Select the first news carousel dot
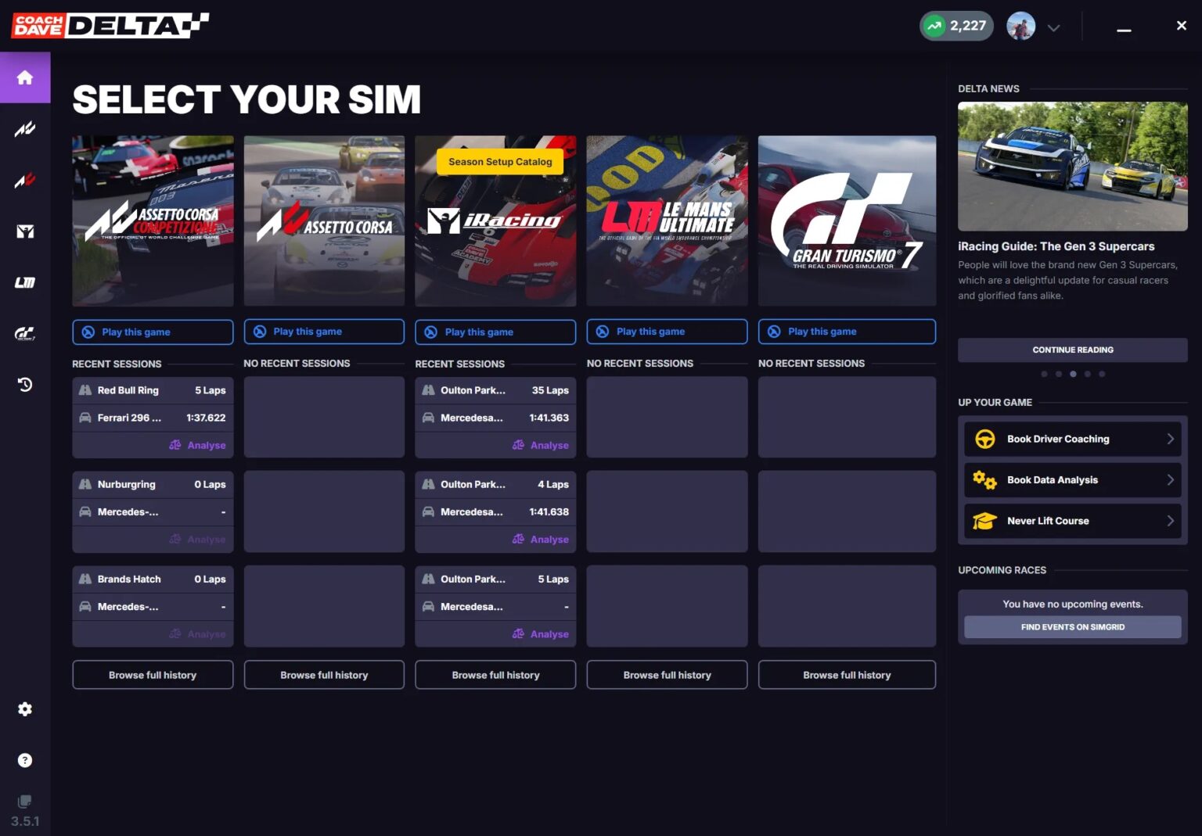This screenshot has width=1202, height=836. [x=1044, y=374]
